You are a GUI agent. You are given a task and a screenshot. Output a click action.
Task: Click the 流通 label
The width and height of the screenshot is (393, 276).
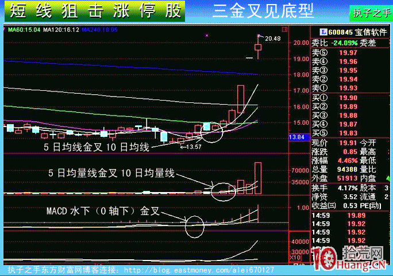pyautogui.click(x=368, y=197)
